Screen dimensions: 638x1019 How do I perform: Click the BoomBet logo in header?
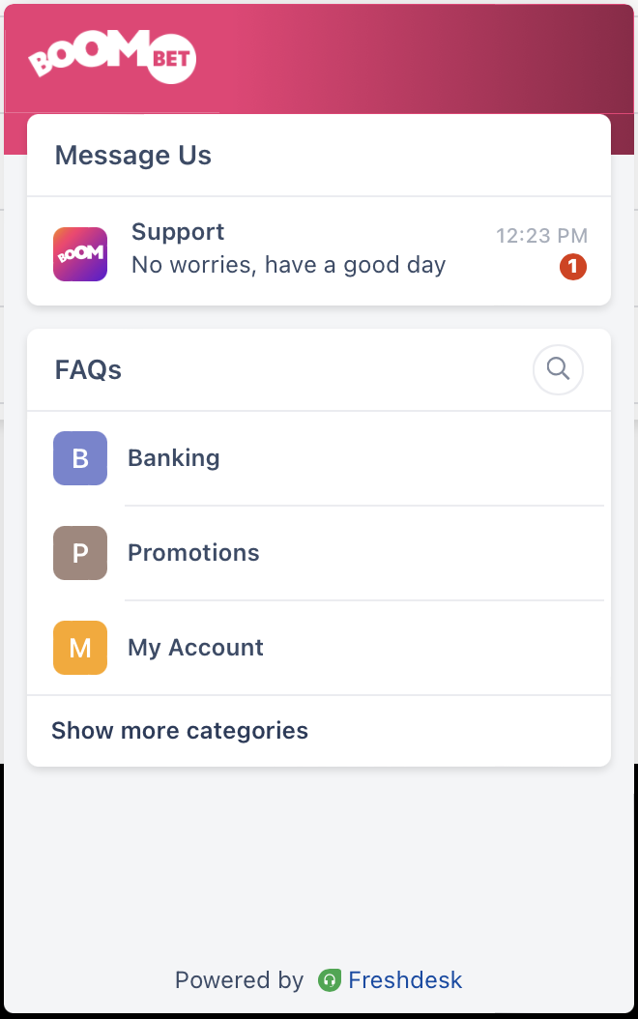coord(112,56)
